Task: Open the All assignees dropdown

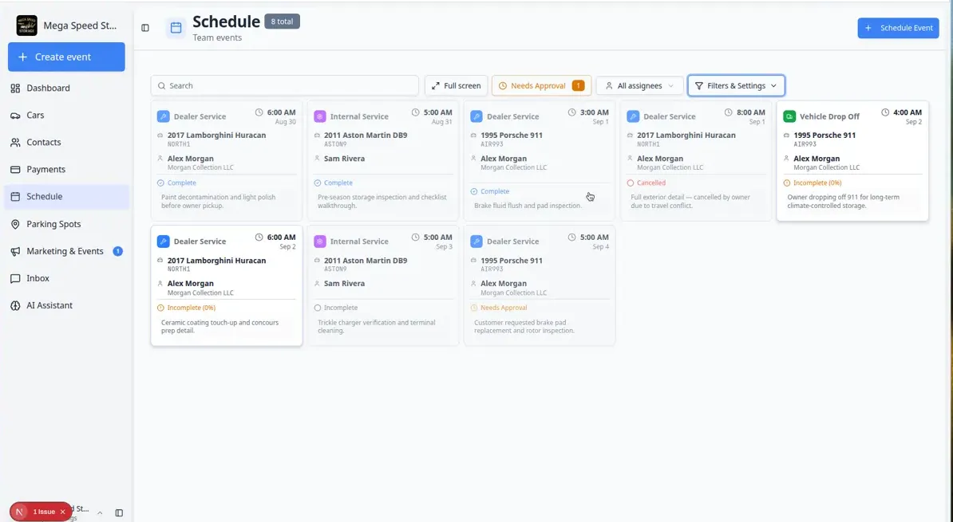Action: click(640, 85)
